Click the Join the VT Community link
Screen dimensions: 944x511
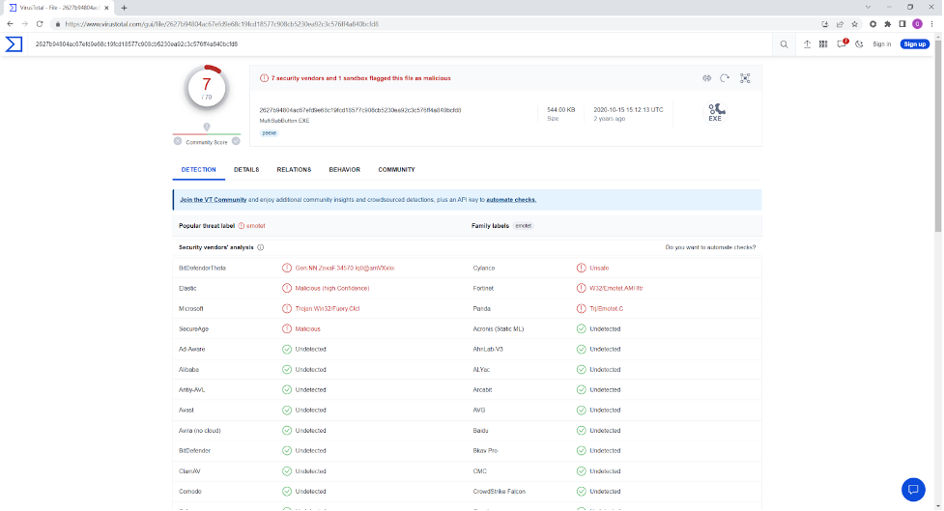[x=214, y=200]
